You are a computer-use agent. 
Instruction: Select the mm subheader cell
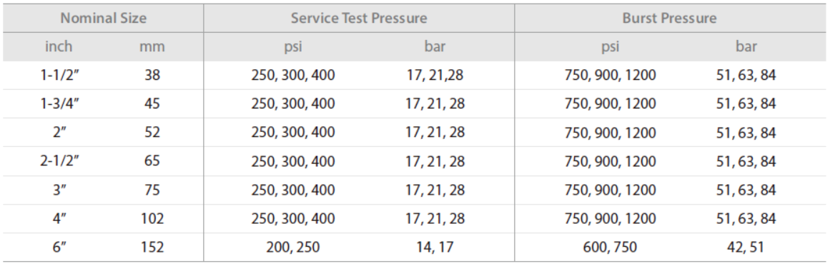click(x=152, y=46)
